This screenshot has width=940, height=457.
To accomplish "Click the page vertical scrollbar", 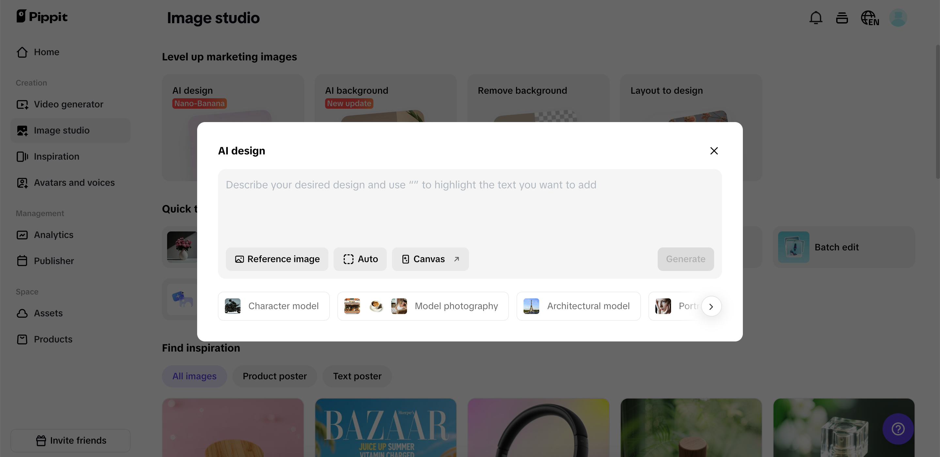I will point(937,111).
